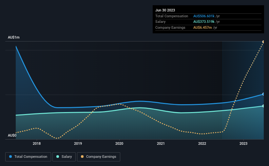Image resolution: width=269 pixels, height=166 pixels.
Task: Click the orange Company Earnings endpoint marker
Action: [263, 42]
